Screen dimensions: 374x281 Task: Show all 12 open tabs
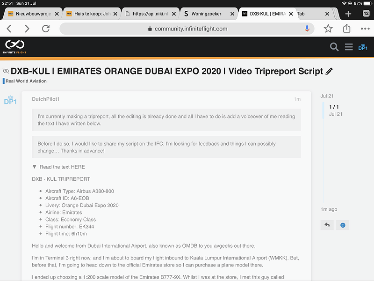click(x=366, y=14)
